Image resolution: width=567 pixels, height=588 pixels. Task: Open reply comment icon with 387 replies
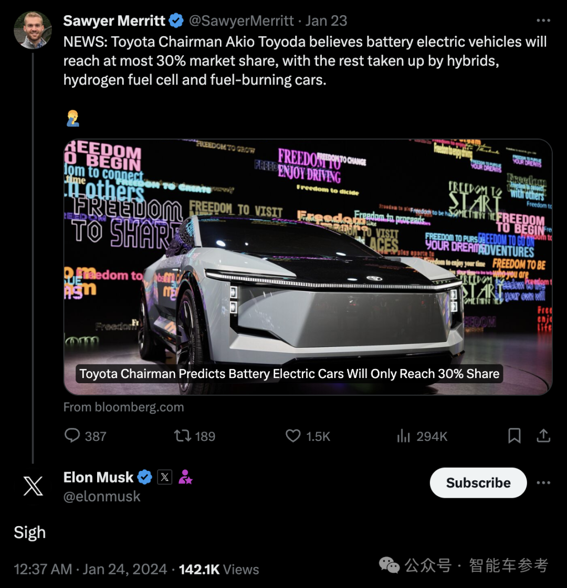point(72,436)
